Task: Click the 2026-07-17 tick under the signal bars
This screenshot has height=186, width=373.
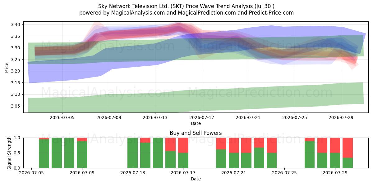Action: coord(183,173)
